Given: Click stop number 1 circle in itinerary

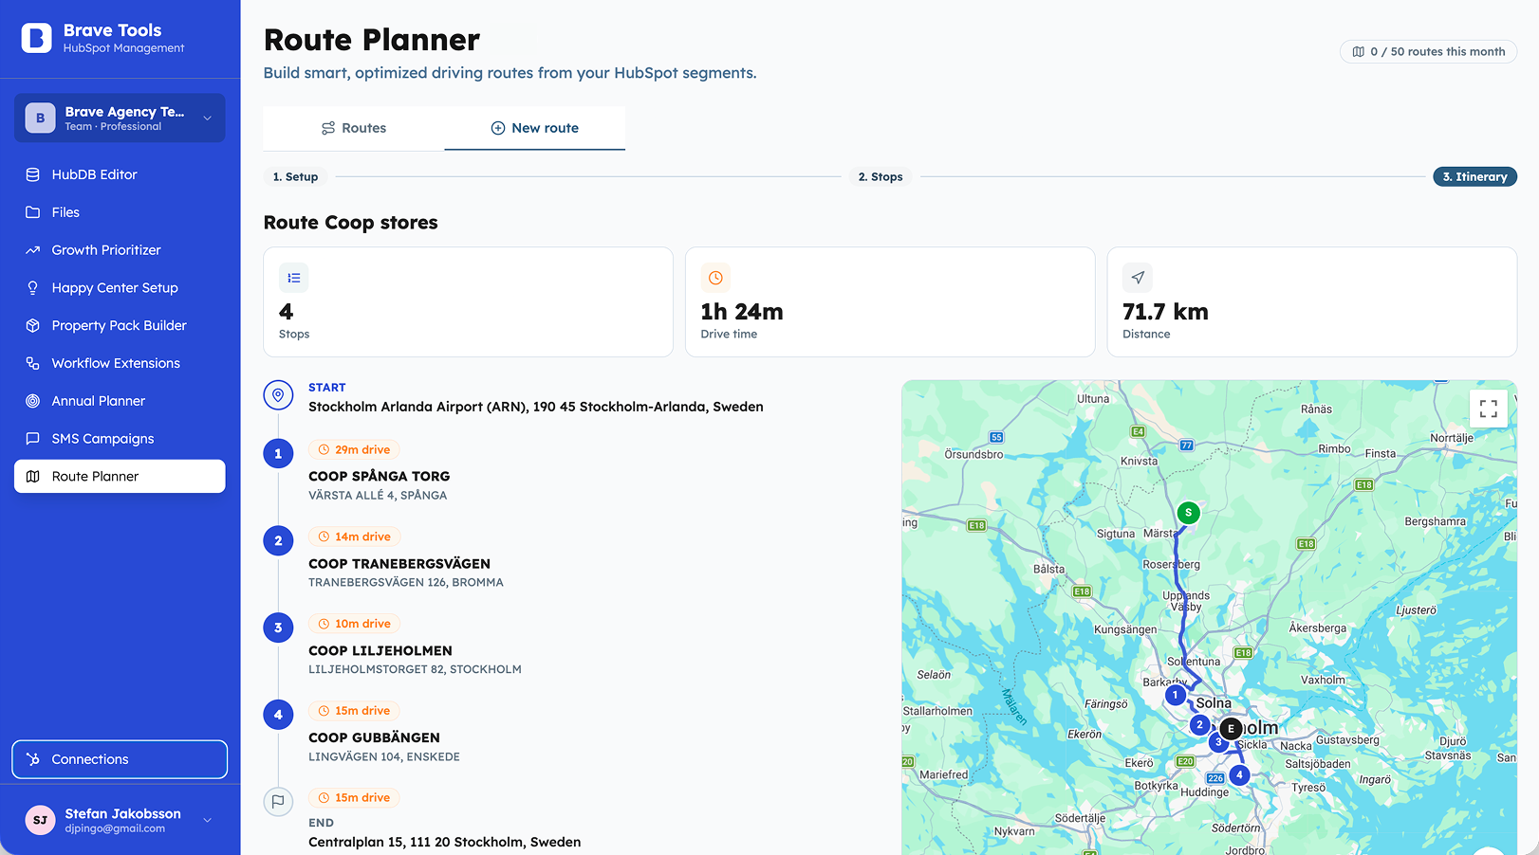Looking at the screenshot, I should tap(278, 453).
